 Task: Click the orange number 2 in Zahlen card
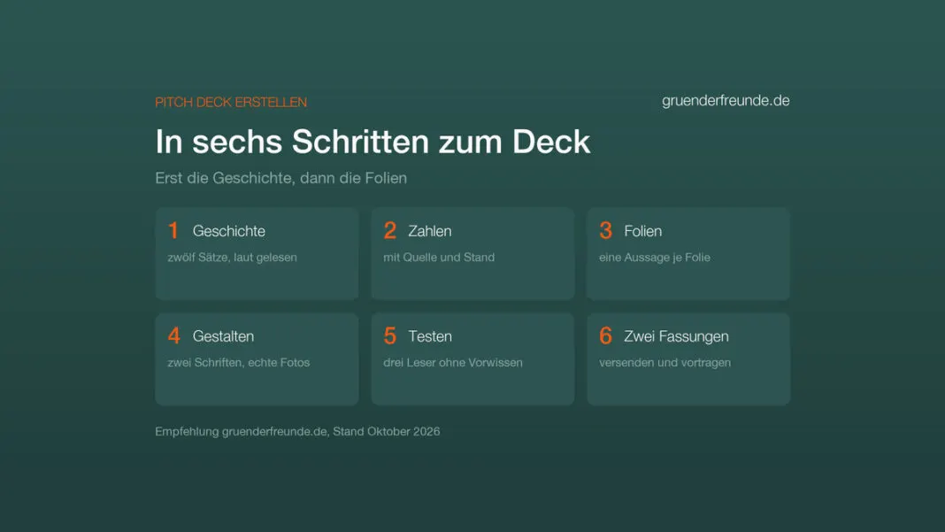[390, 230]
